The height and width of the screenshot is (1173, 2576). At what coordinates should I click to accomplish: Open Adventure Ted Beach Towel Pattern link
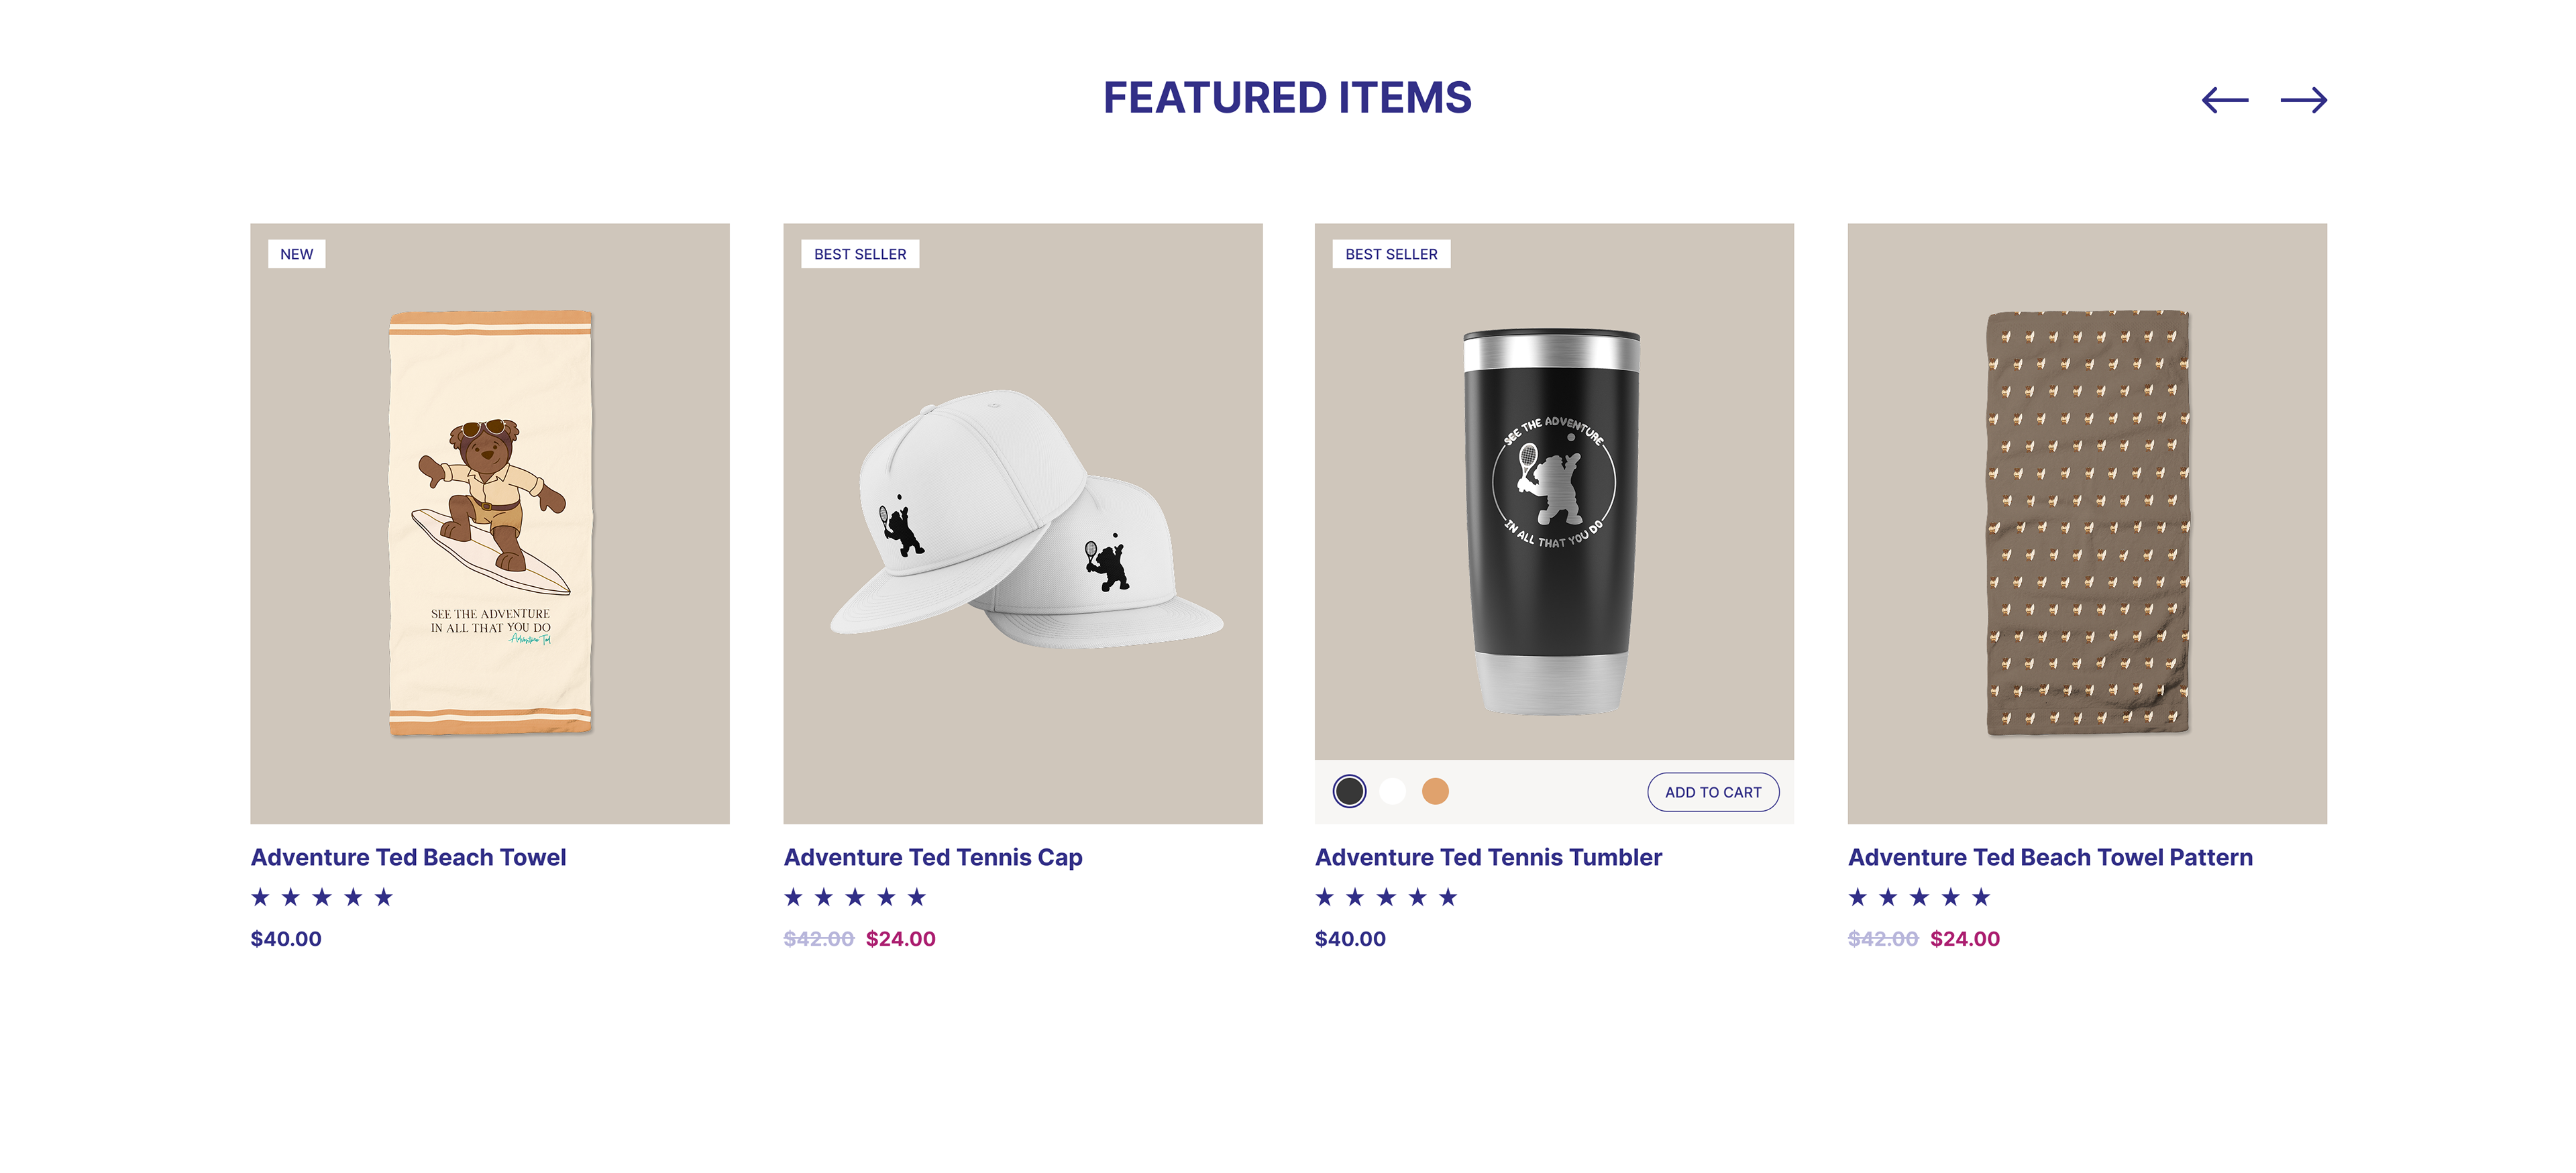coord(2050,857)
